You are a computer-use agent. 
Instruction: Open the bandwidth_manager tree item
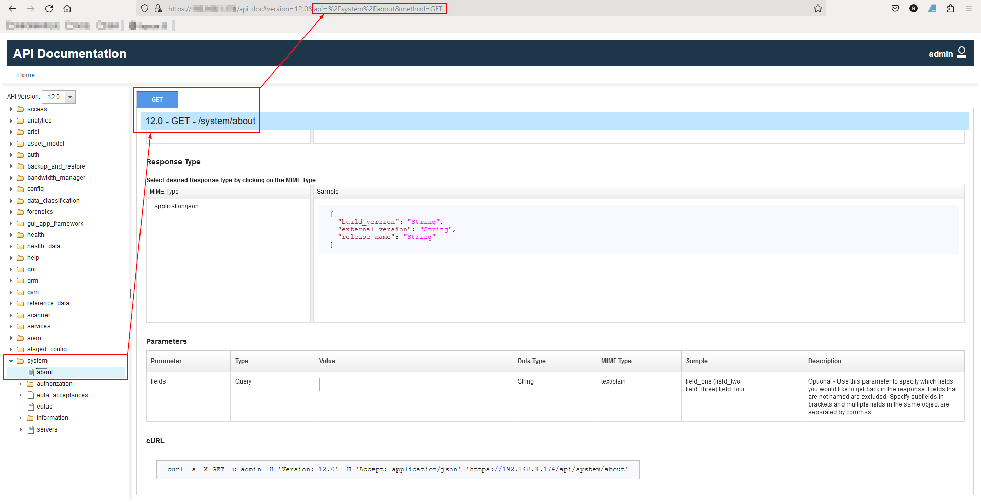pos(56,178)
